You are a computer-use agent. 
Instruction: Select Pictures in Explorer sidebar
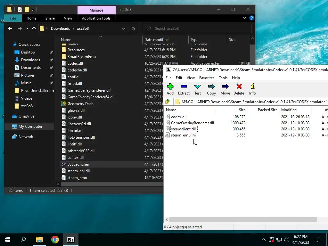[x=28, y=75]
